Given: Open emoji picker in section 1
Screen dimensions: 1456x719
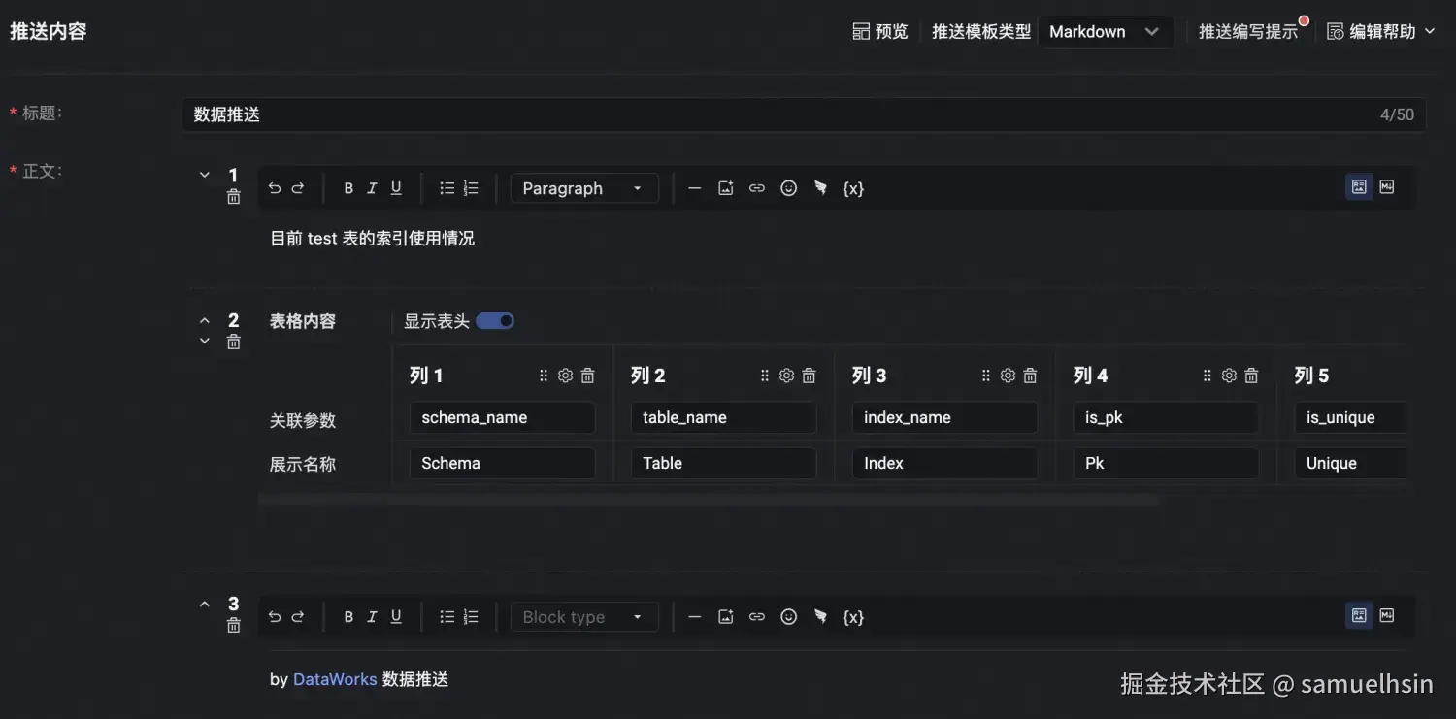Looking at the screenshot, I should (x=789, y=188).
